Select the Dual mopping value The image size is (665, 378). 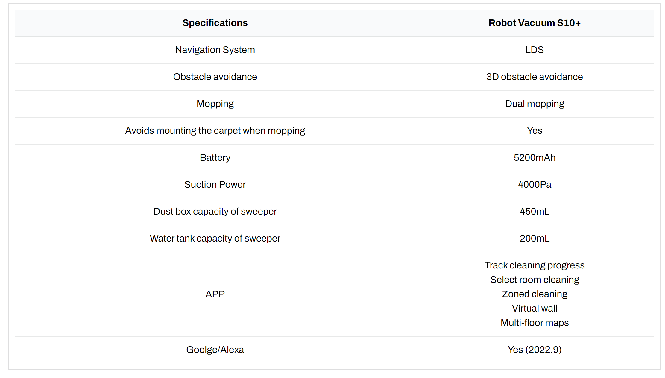tap(535, 104)
